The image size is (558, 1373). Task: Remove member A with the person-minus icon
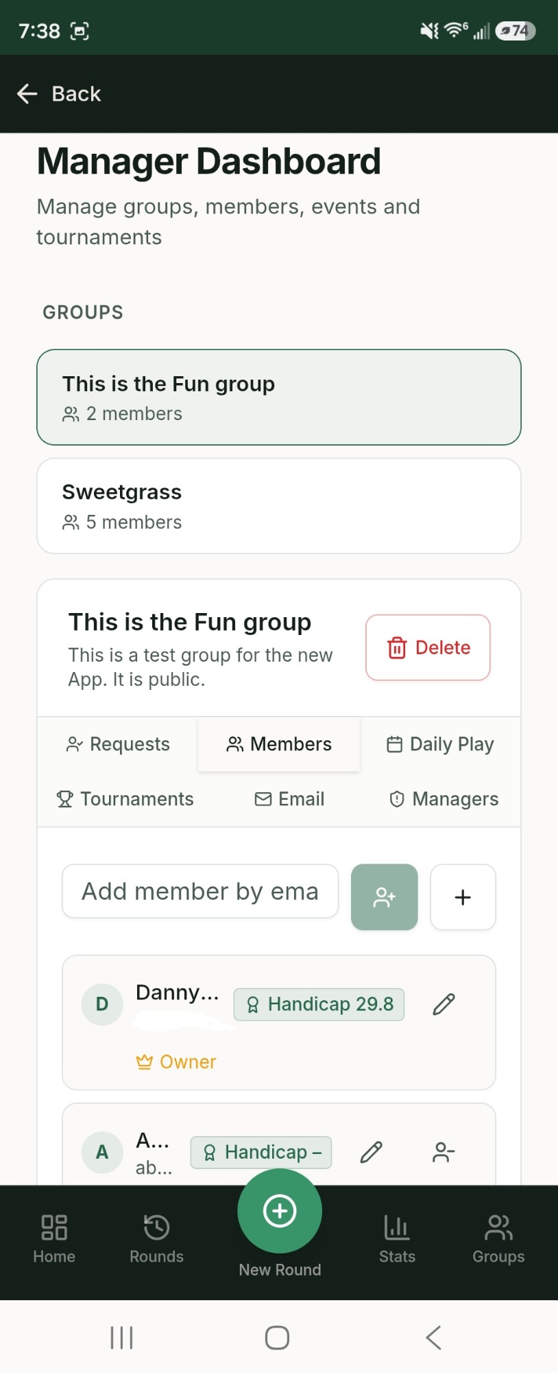(x=444, y=1152)
